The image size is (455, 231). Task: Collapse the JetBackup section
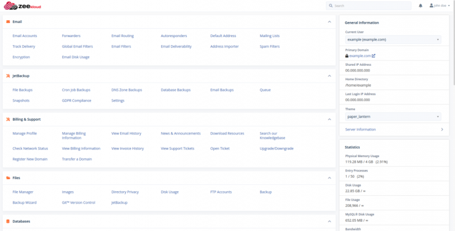pyautogui.click(x=329, y=76)
